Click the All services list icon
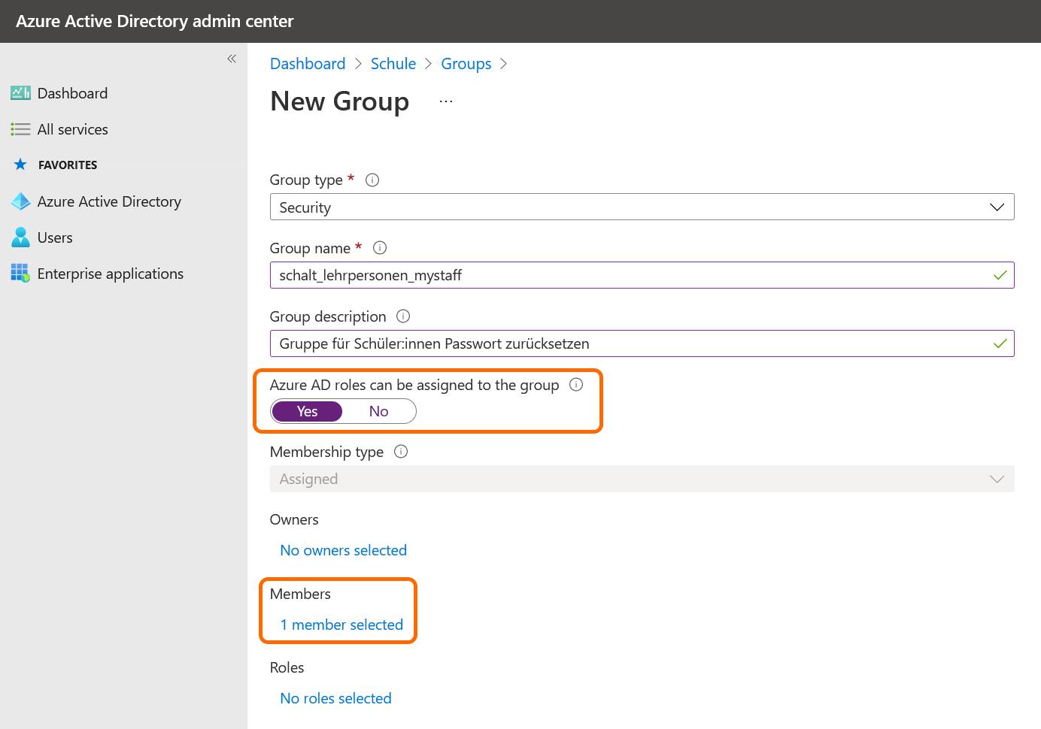Viewport: 1041px width, 729px height. click(20, 129)
